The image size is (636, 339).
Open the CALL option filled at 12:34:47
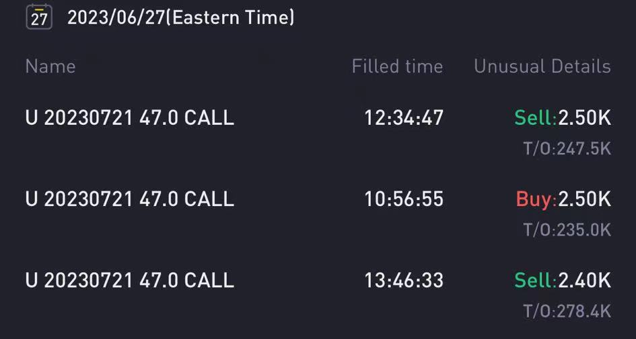coord(129,118)
